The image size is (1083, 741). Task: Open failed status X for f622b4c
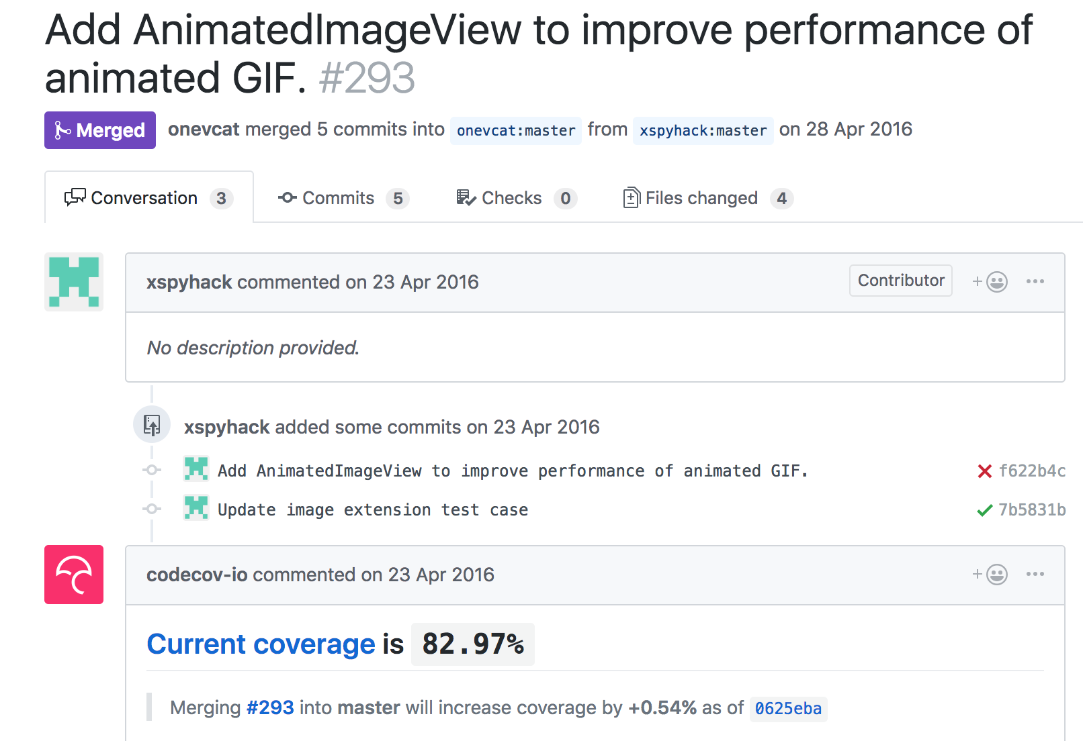click(x=985, y=471)
